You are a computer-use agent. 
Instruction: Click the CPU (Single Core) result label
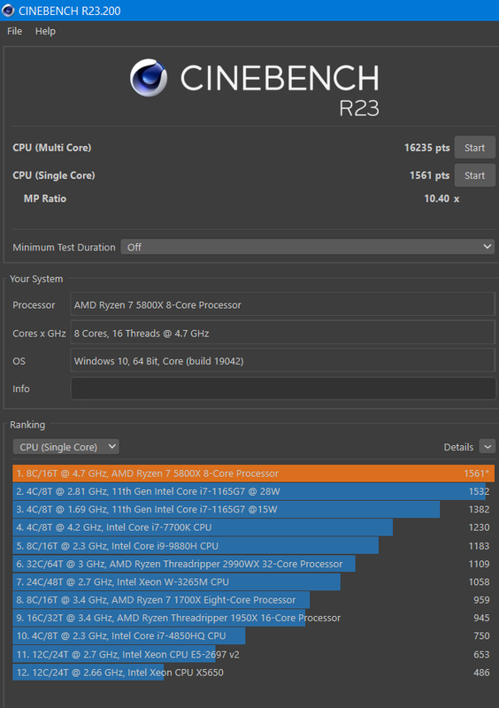(54, 175)
